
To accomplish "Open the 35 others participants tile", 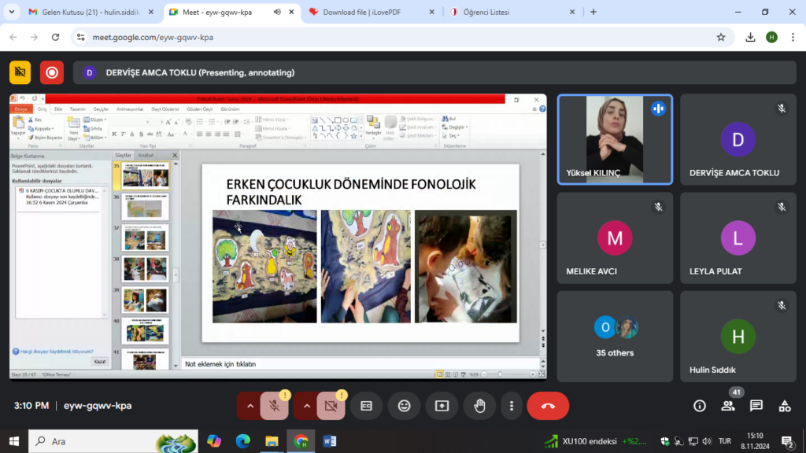I will click(x=615, y=337).
